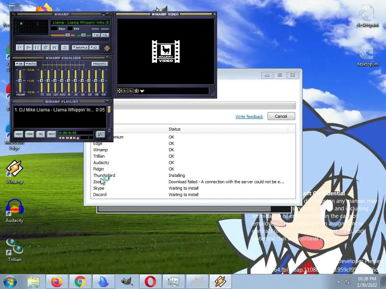386x289 pixels.
Task: Select the lower desktop.ini desktop file
Action: pos(367,55)
